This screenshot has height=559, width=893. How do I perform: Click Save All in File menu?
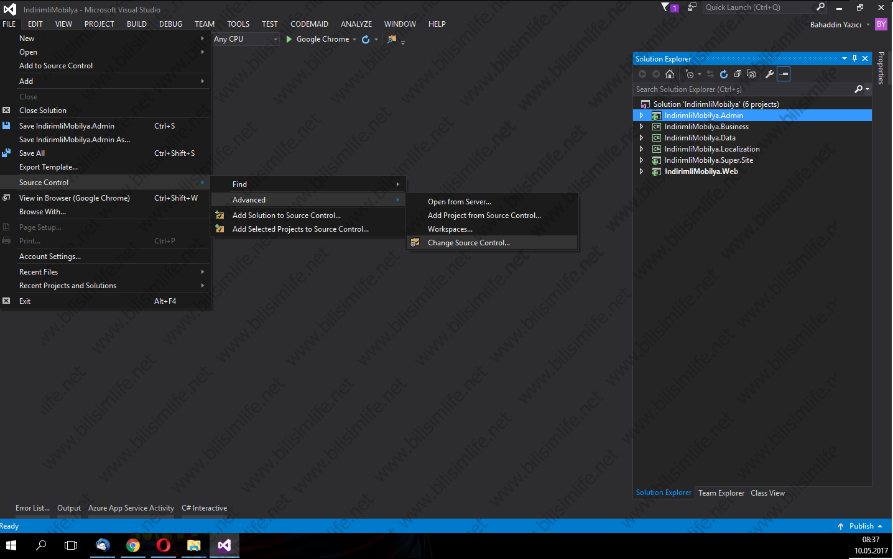tap(105, 153)
